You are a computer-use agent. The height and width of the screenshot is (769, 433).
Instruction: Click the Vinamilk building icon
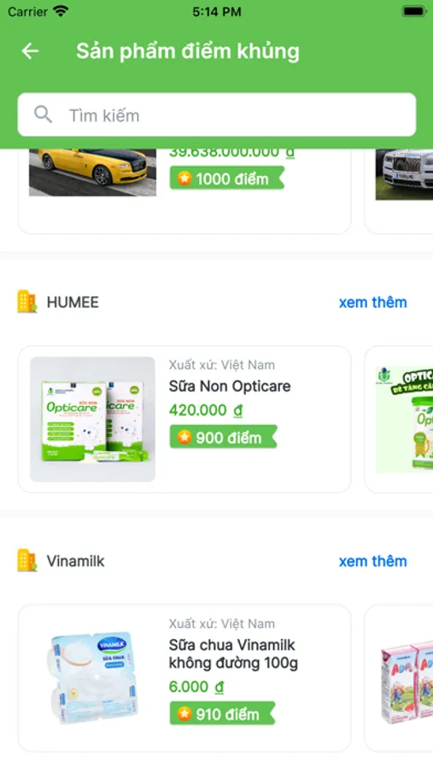27,560
